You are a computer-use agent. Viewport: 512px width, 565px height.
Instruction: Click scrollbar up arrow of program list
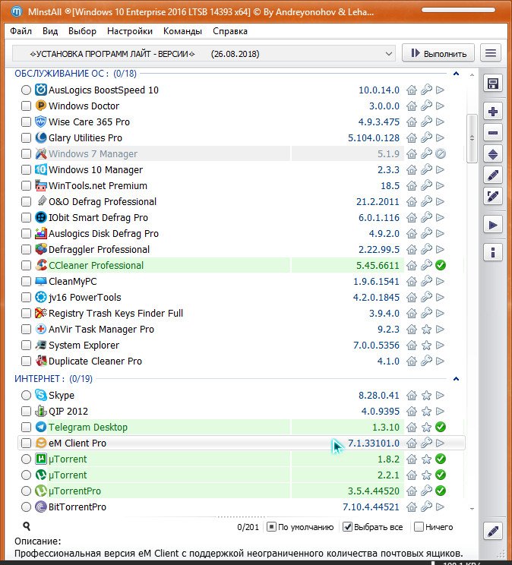coord(472,75)
